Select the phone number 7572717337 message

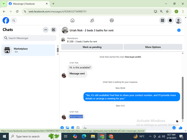[x=76, y=117]
